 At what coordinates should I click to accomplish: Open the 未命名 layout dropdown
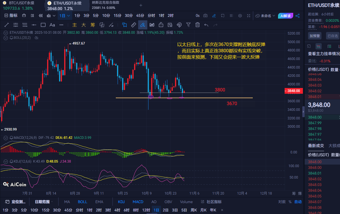pyautogui.click(x=265, y=16)
